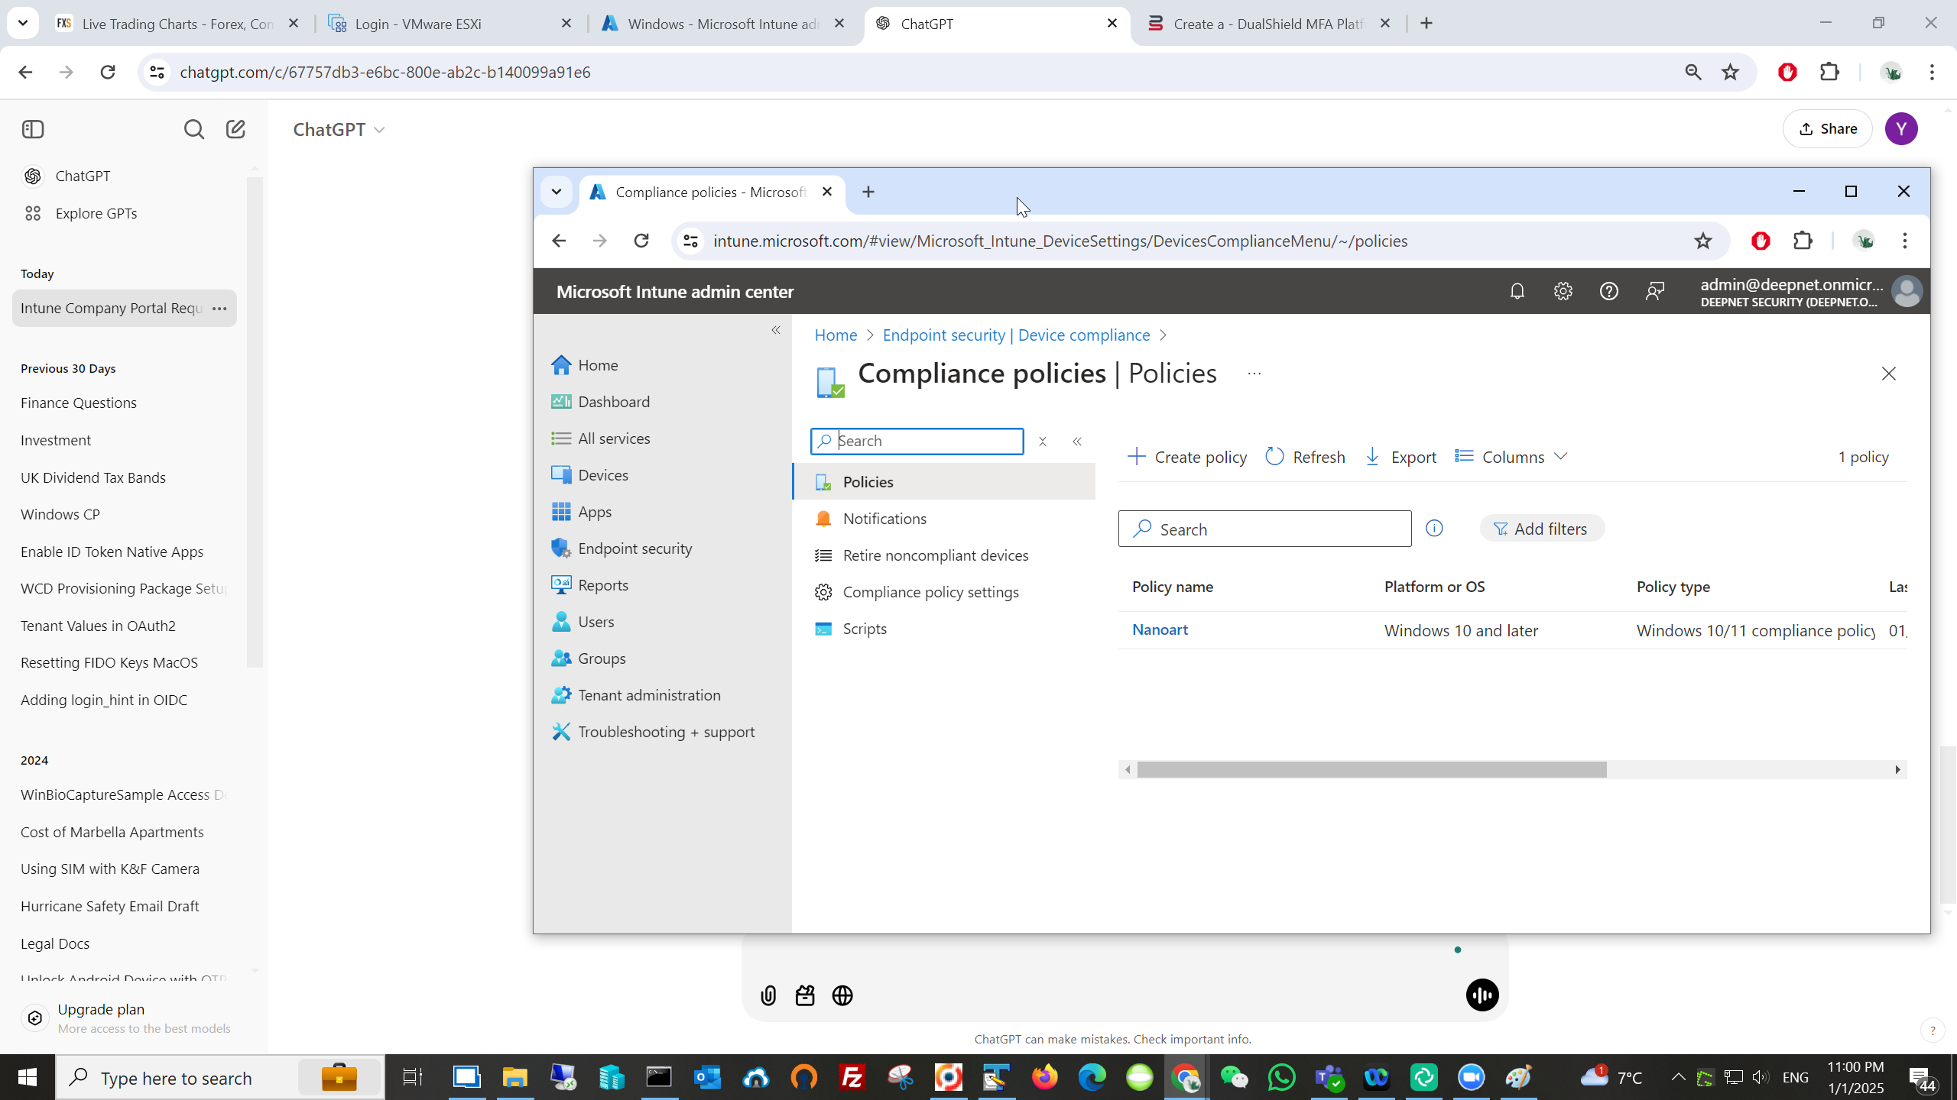The image size is (1957, 1100).
Task: Open the Intune feedback icon
Action: click(x=1654, y=291)
